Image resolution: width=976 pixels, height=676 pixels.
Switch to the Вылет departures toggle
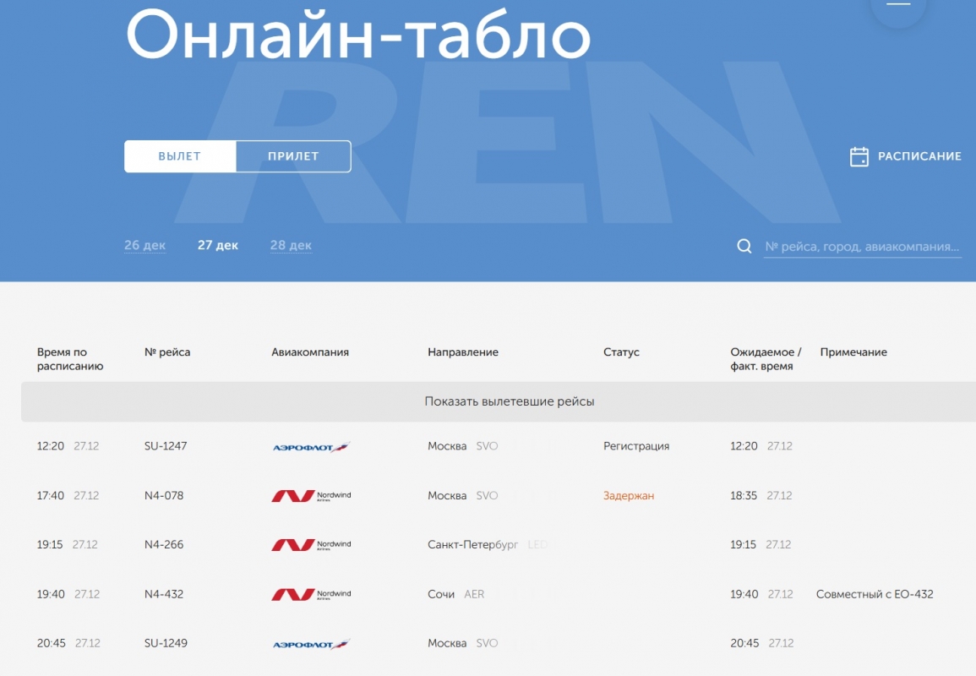[x=180, y=156]
